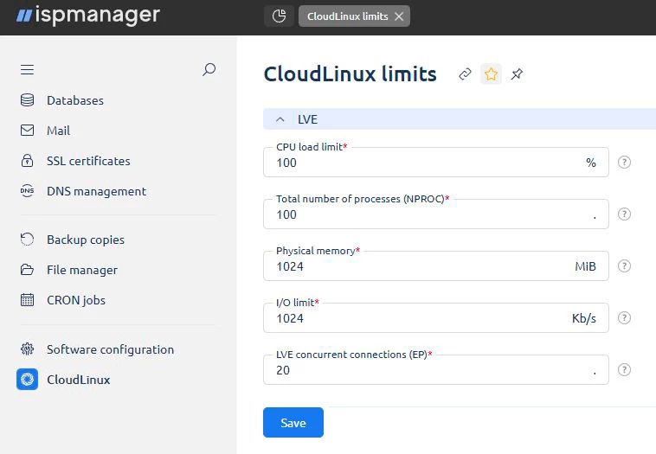This screenshot has width=656, height=454.
Task: Show help for I/O limit field
Action: tap(624, 318)
